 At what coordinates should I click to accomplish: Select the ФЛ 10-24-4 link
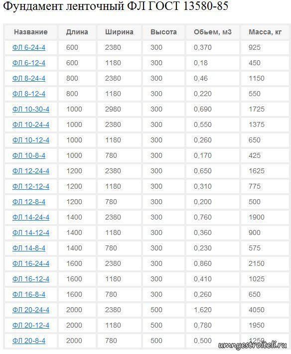pyautogui.click(x=31, y=124)
